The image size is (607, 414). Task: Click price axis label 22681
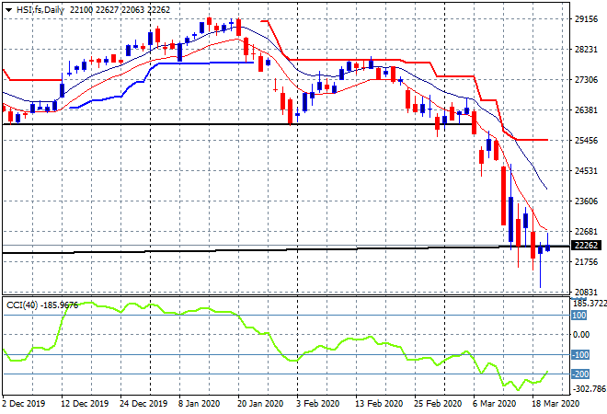[x=586, y=232]
